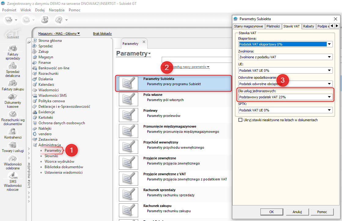Open Faktury zakupu shortcut icon
This screenshot has height=221, width=342.
point(13,83)
